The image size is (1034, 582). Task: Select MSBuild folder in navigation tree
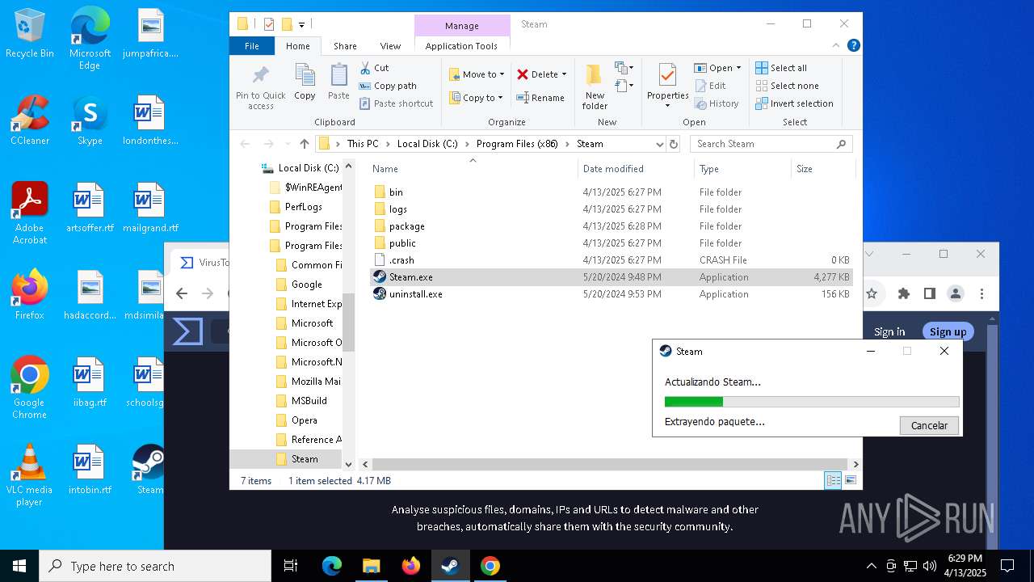coord(309,401)
